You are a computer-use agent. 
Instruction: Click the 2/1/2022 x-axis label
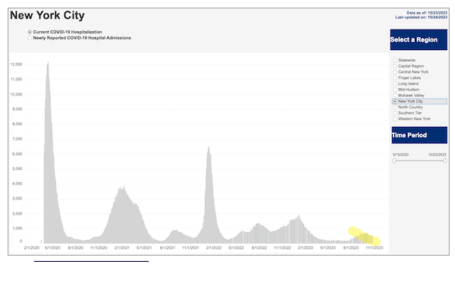214,247
